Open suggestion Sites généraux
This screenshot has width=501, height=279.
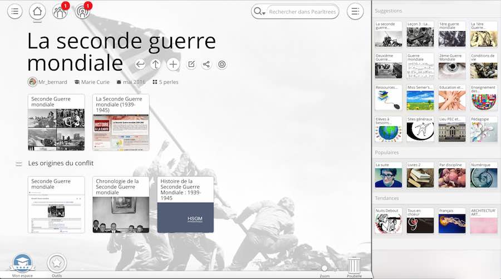420,129
